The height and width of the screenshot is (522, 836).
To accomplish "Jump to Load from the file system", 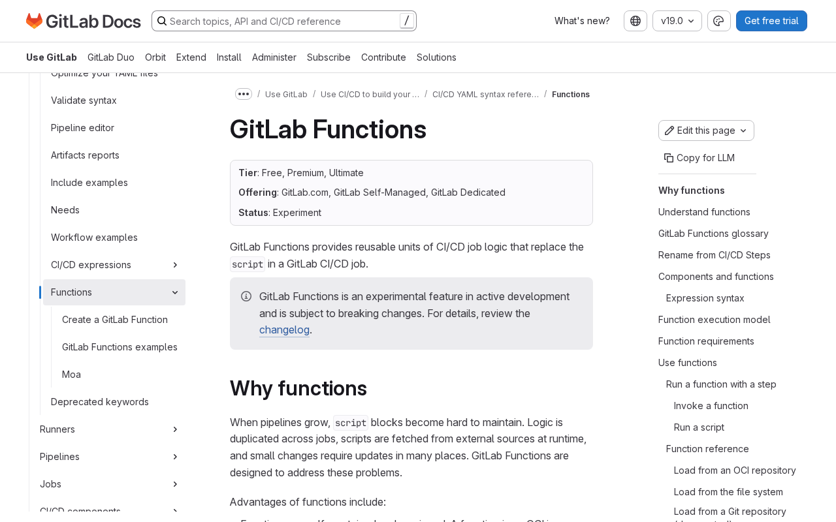I will (x=728, y=492).
